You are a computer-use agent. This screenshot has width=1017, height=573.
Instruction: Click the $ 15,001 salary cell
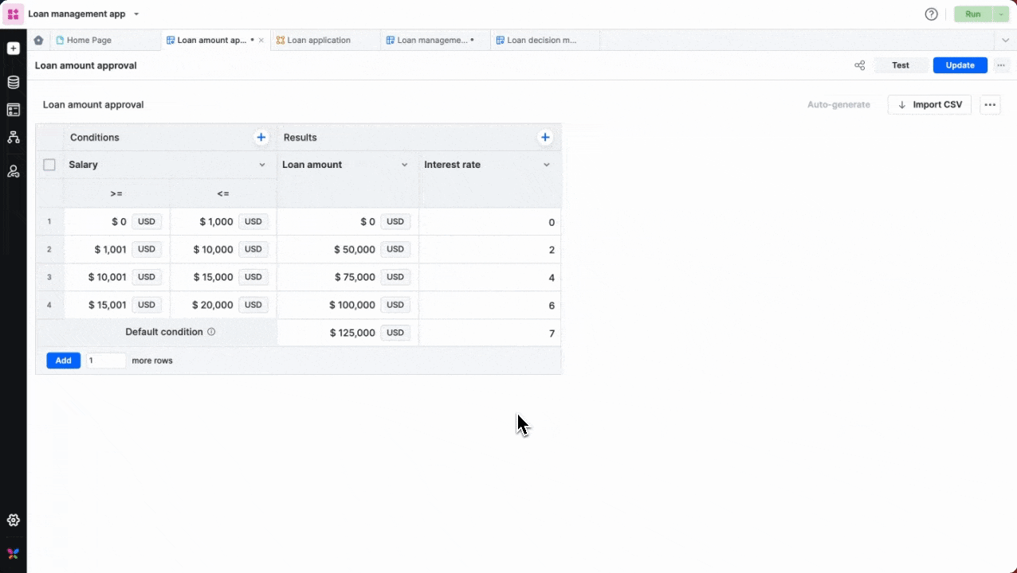coord(116,305)
